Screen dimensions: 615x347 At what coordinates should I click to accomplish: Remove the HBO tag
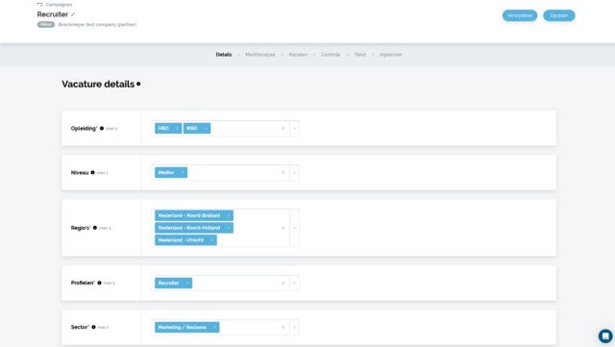pyautogui.click(x=177, y=129)
